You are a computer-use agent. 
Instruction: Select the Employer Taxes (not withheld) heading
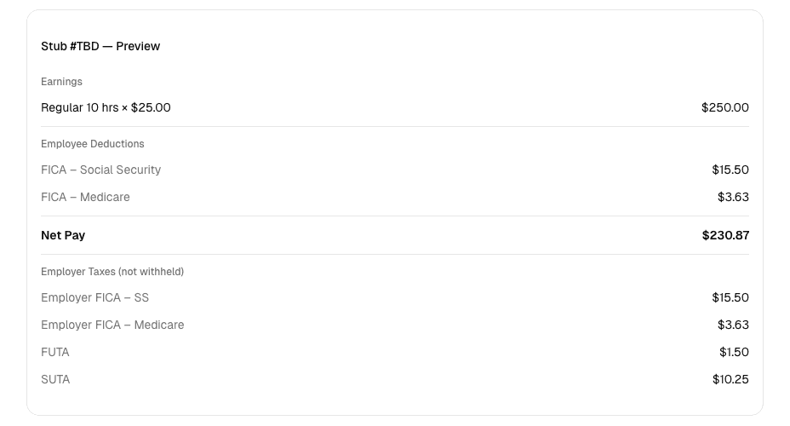[112, 272]
